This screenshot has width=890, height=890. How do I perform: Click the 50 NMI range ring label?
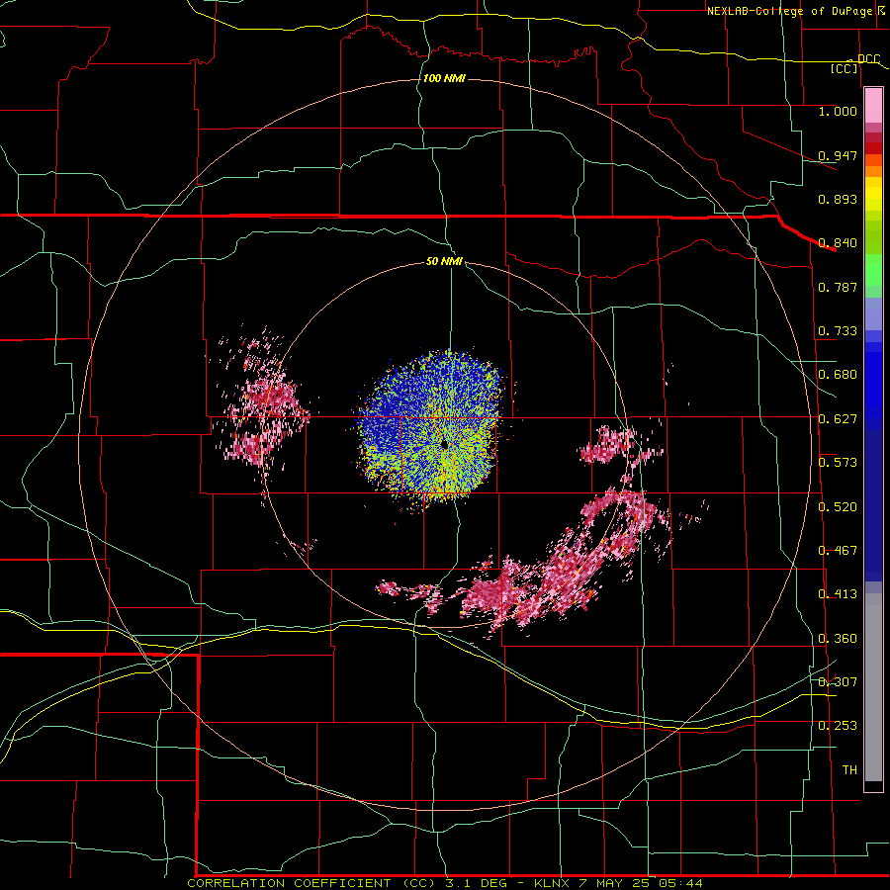[x=444, y=261]
